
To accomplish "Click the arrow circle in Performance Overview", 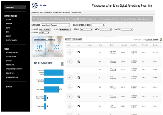I will pyautogui.click(x=46, y=48).
